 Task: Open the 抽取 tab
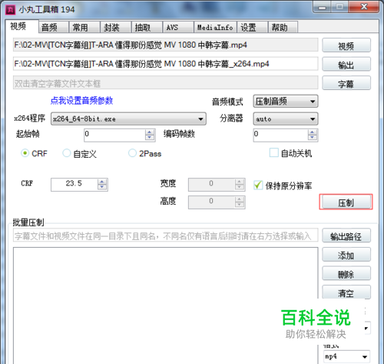147,27
